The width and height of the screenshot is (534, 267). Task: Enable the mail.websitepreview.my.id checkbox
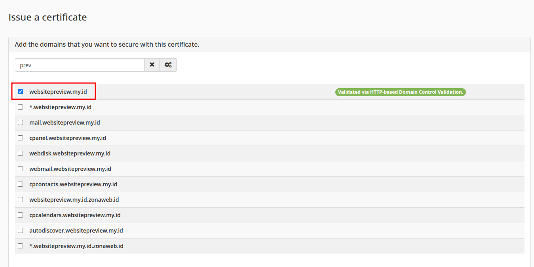click(x=21, y=122)
